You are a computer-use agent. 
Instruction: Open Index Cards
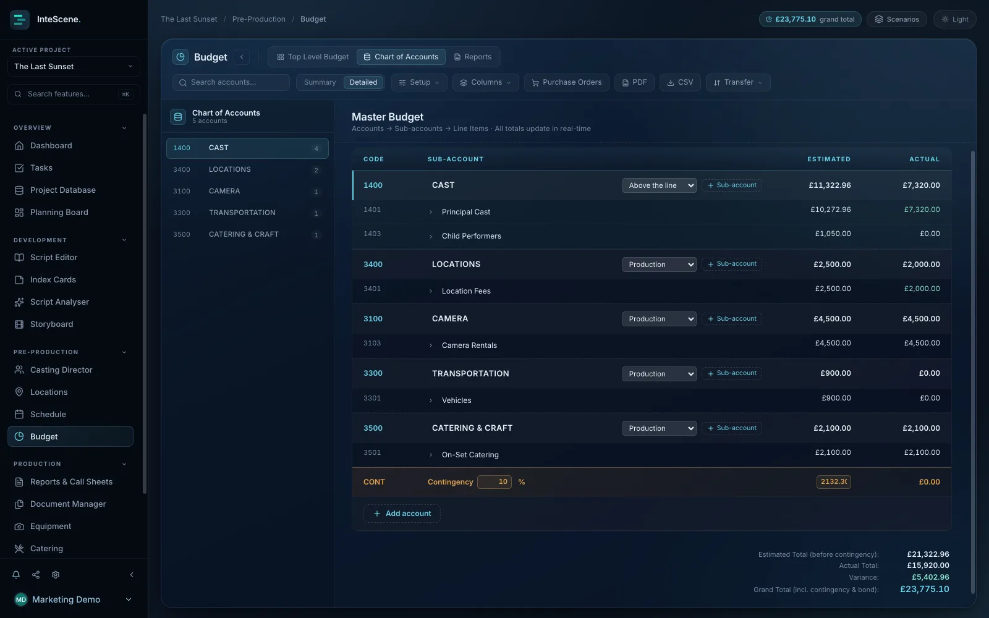click(x=70, y=280)
